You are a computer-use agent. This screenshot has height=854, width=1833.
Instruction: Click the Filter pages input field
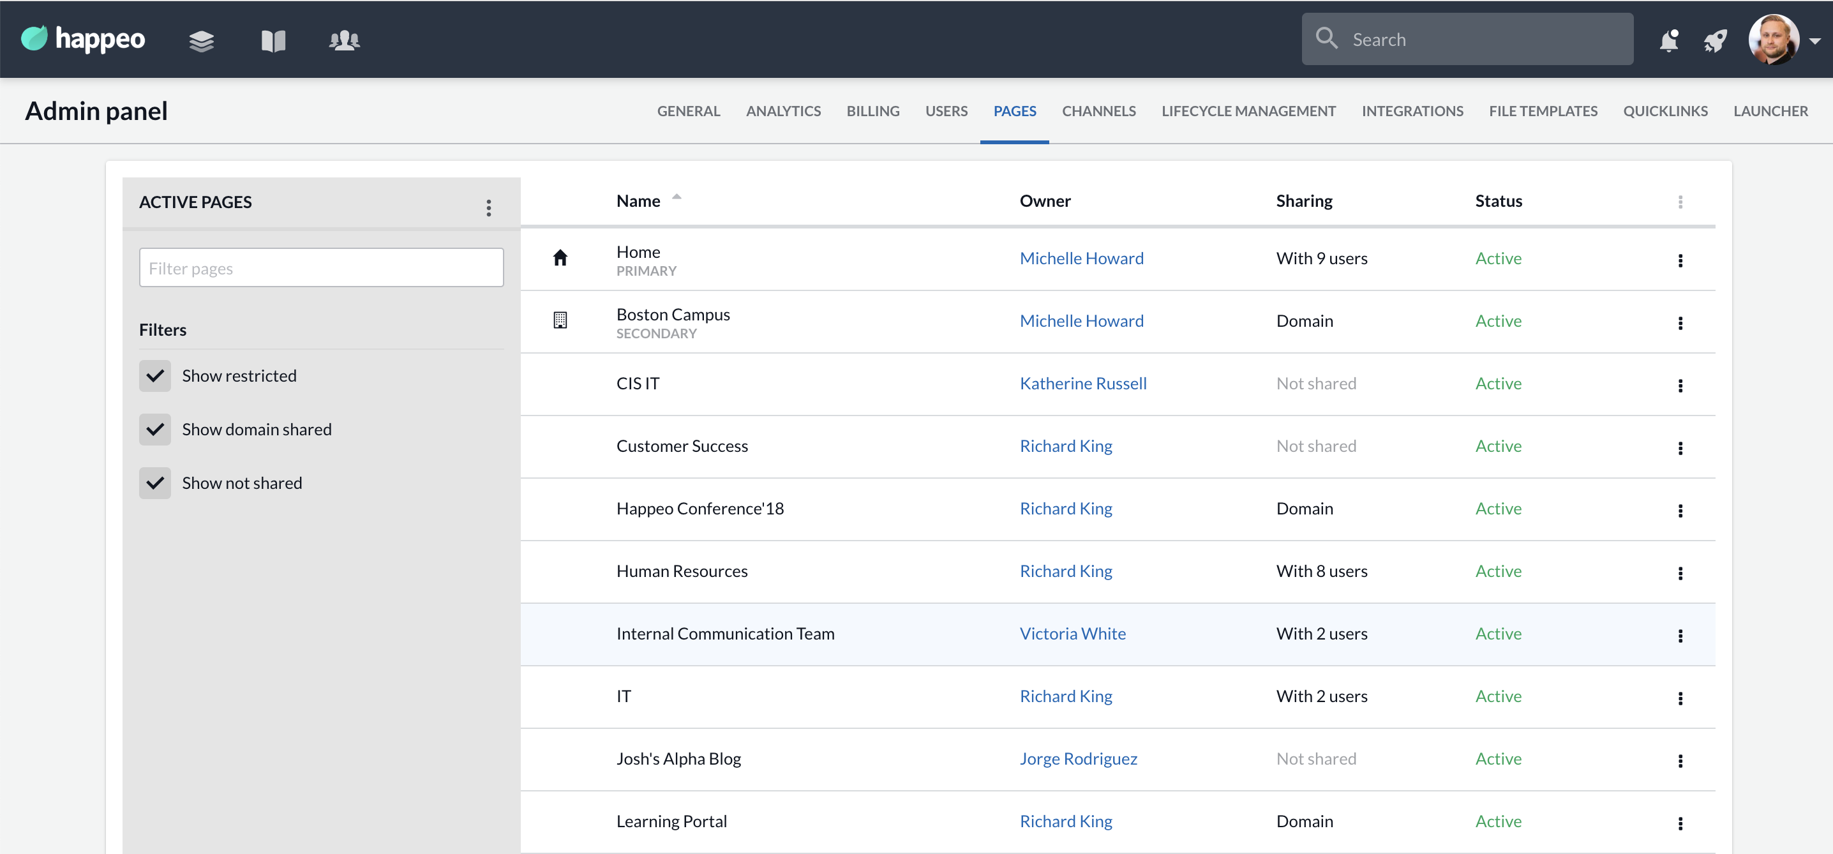click(x=321, y=267)
